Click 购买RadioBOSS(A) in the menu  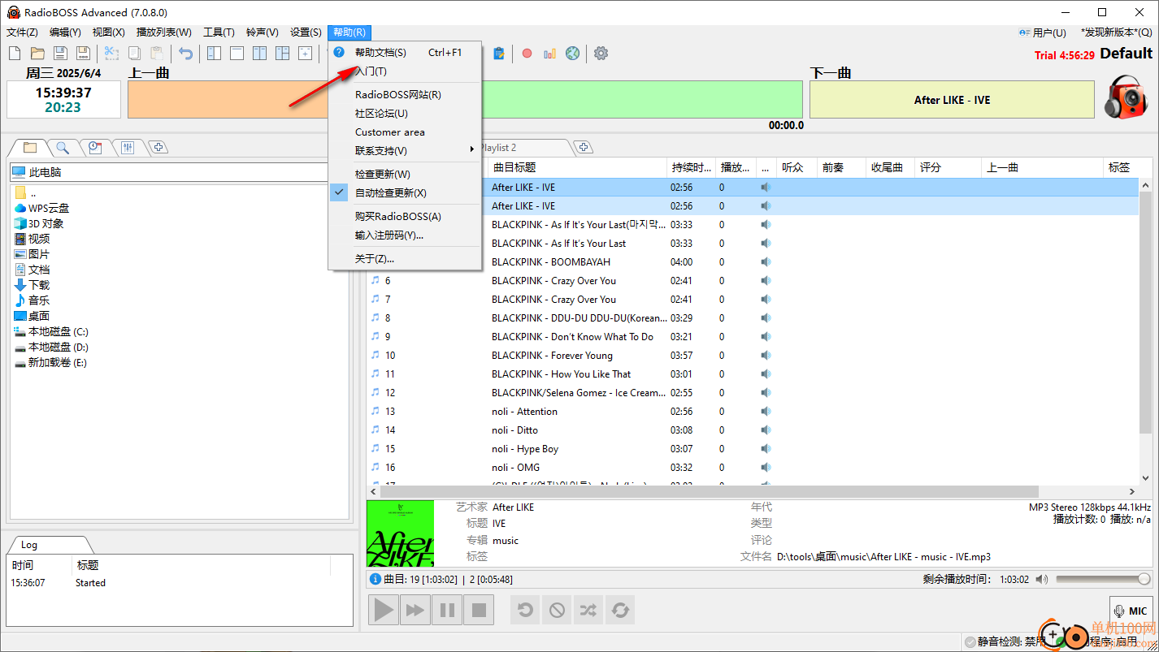click(405, 217)
